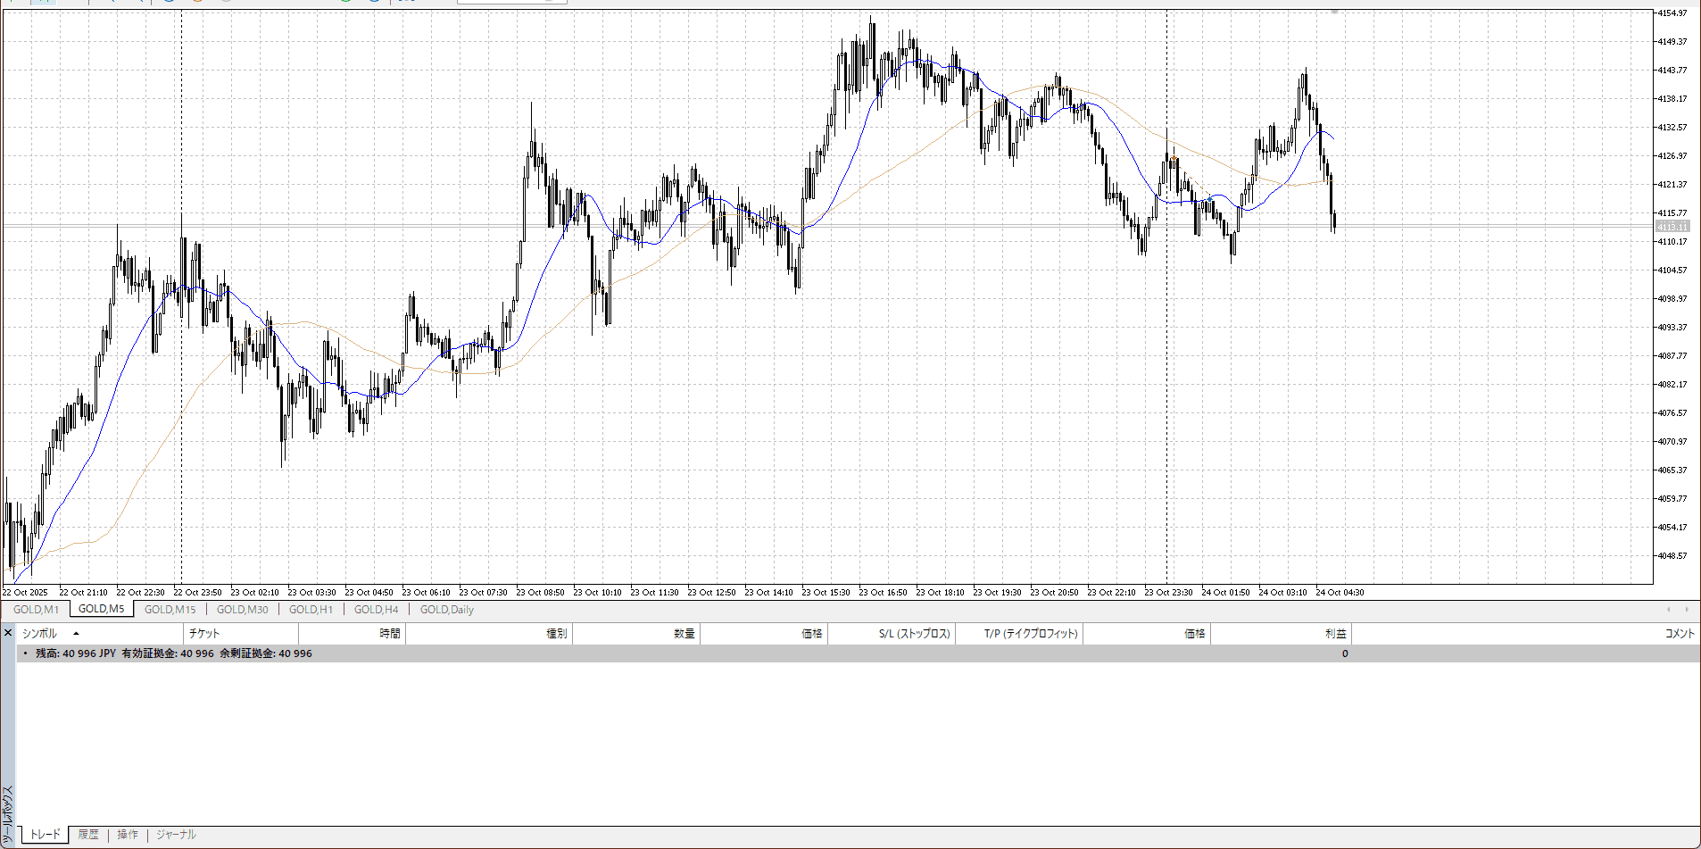Sort by 数量 column header
1701x849 pixels.
click(684, 634)
